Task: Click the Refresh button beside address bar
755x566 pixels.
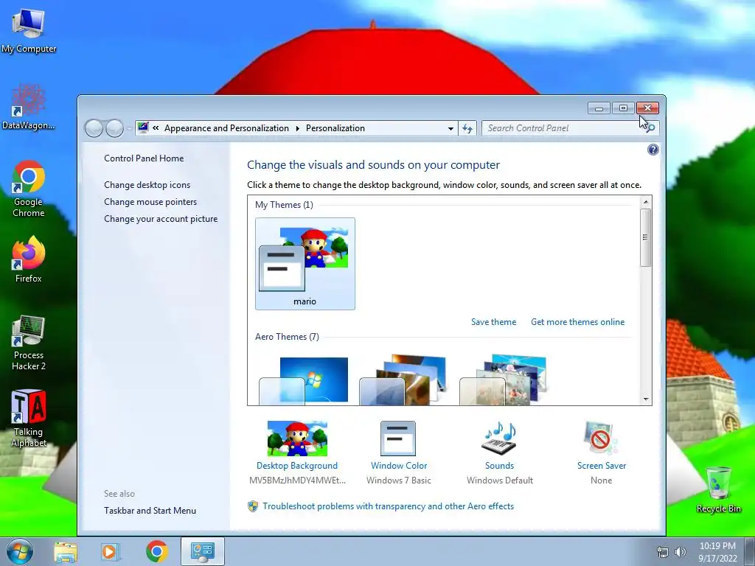Action: 467,128
